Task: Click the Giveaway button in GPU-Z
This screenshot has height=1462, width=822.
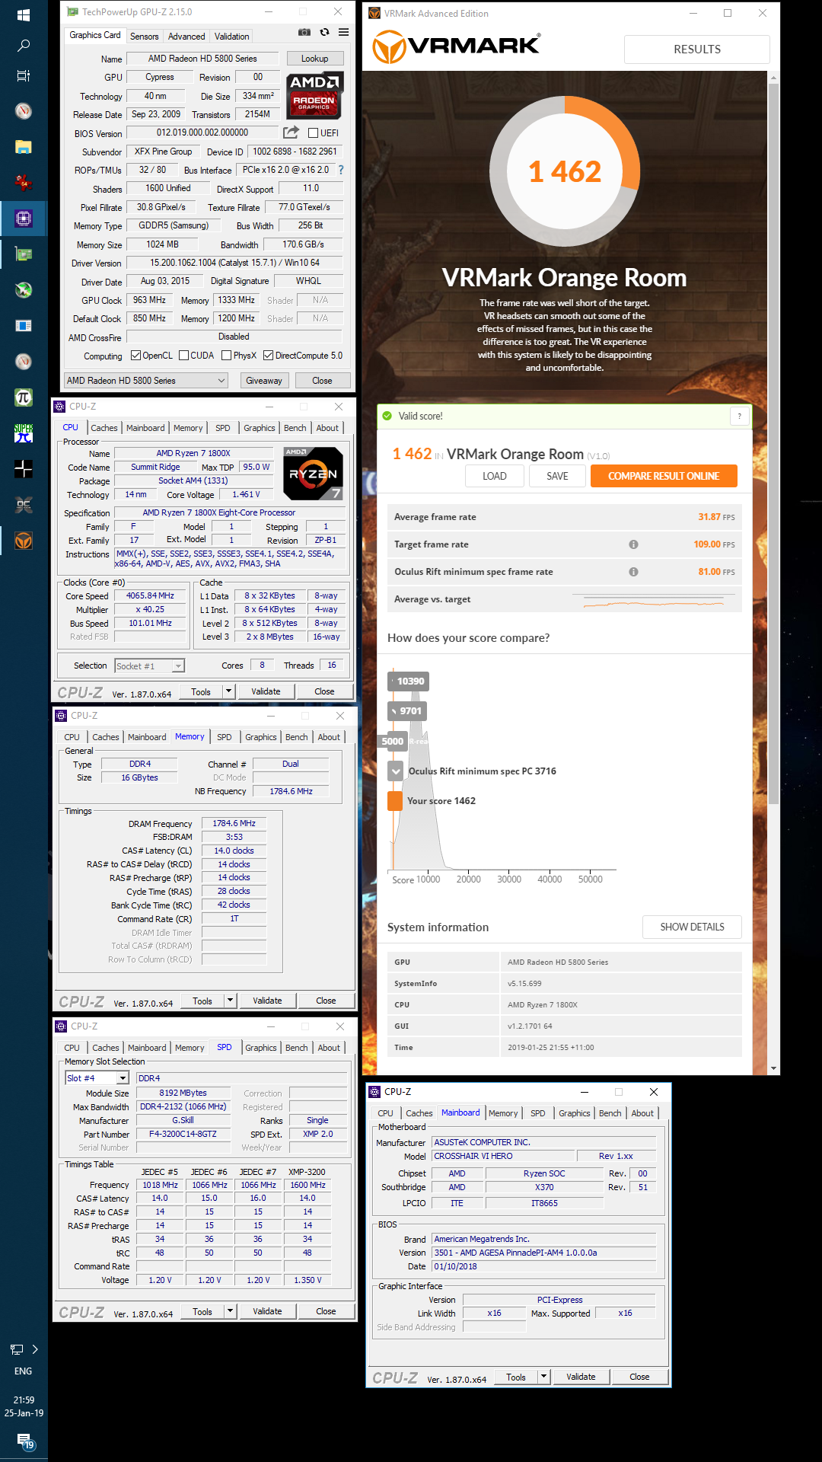Action: (264, 380)
